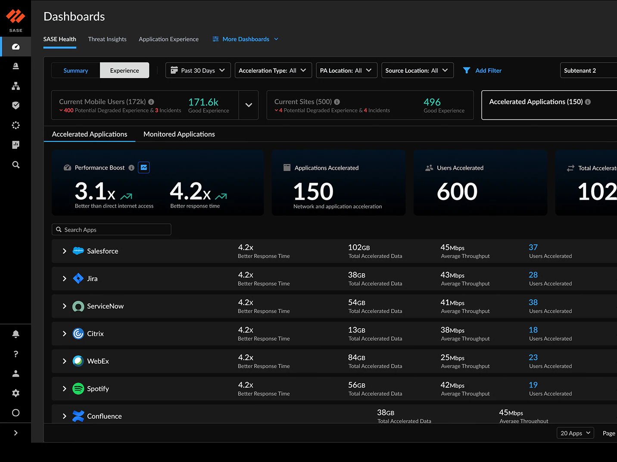
Task: Select the Monitored Applications tab
Action: pyautogui.click(x=179, y=134)
